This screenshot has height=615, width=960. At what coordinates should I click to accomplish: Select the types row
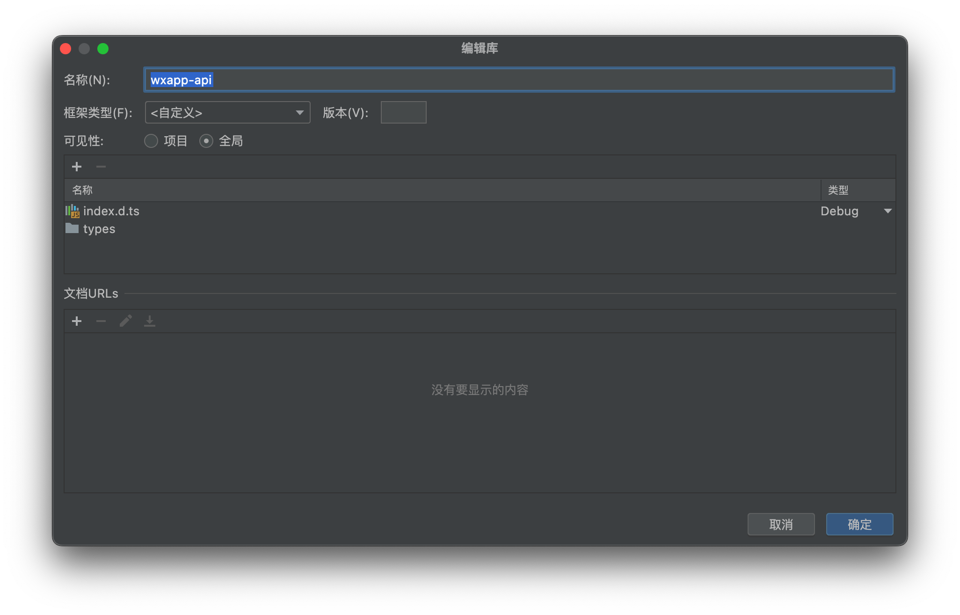pyautogui.click(x=480, y=229)
